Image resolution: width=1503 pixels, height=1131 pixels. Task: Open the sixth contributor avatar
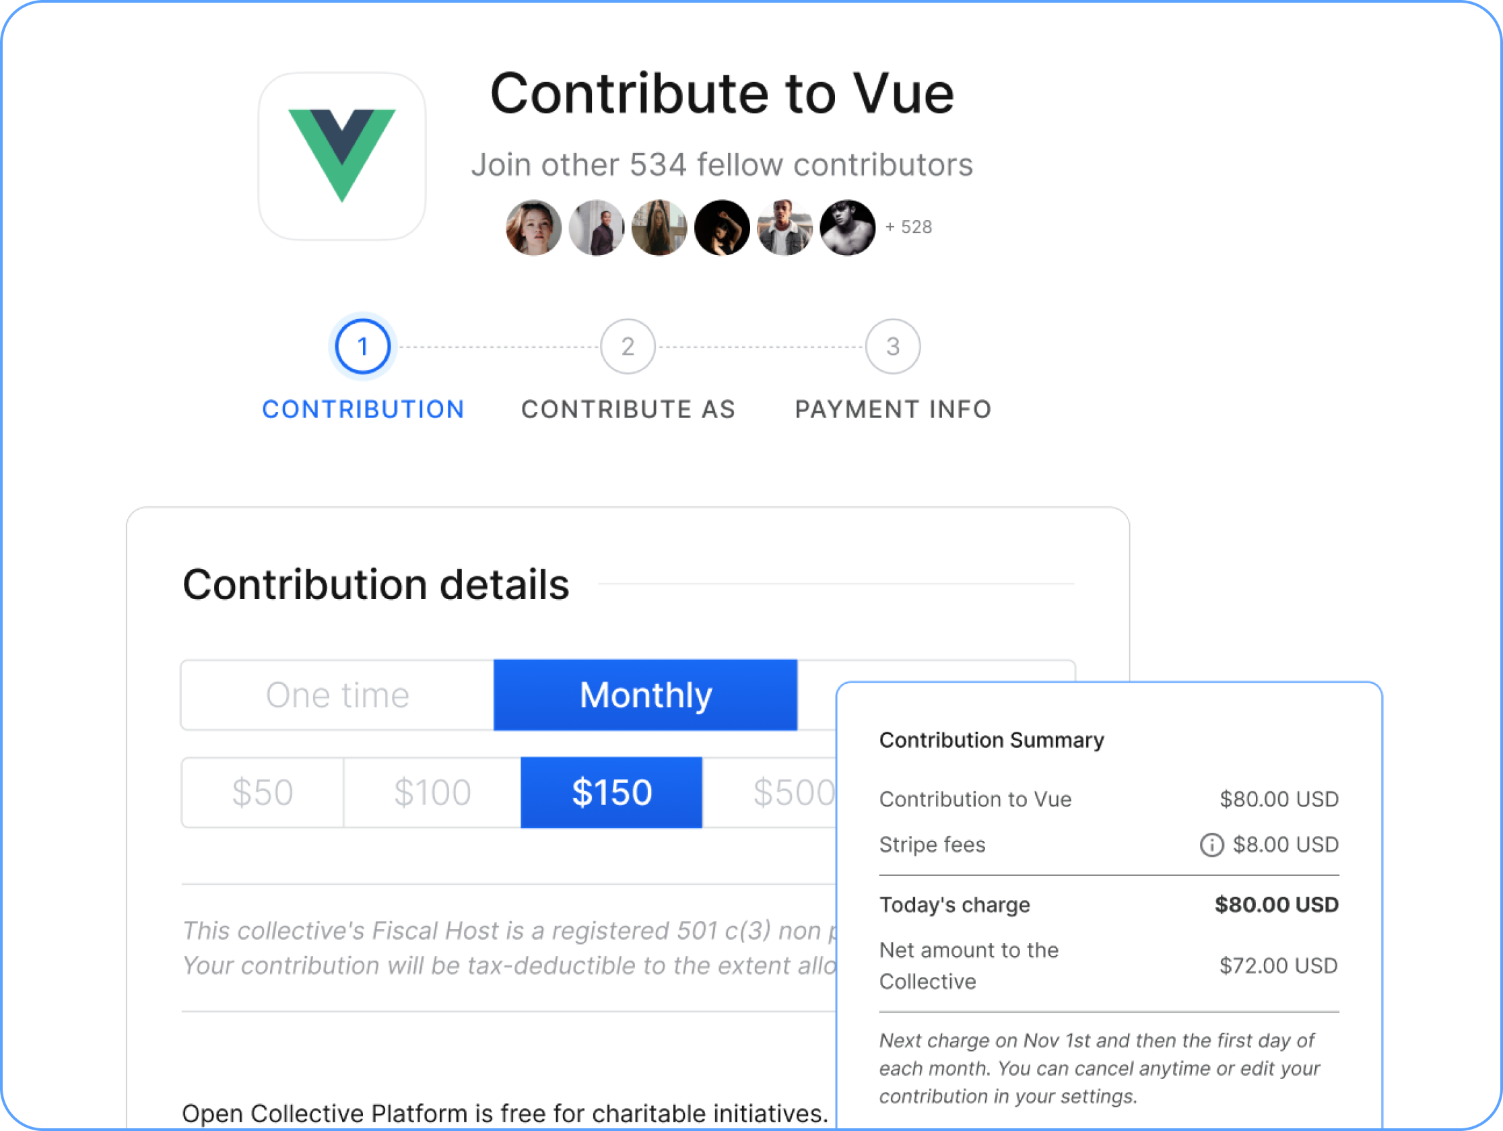pyautogui.click(x=847, y=228)
